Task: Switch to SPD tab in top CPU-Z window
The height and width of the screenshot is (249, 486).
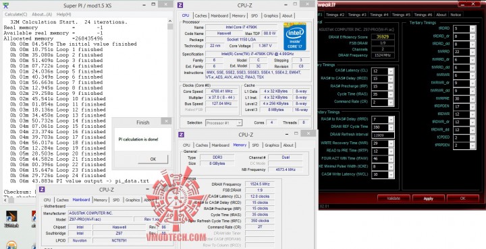Action: pyautogui.click(x=254, y=15)
